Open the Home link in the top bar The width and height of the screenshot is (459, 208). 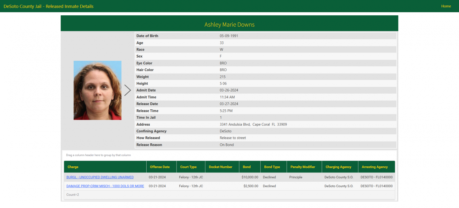click(446, 6)
